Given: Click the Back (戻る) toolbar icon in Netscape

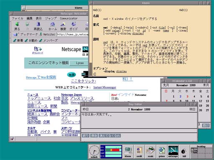Looking at the screenshot, I should click(x=17, y=26).
